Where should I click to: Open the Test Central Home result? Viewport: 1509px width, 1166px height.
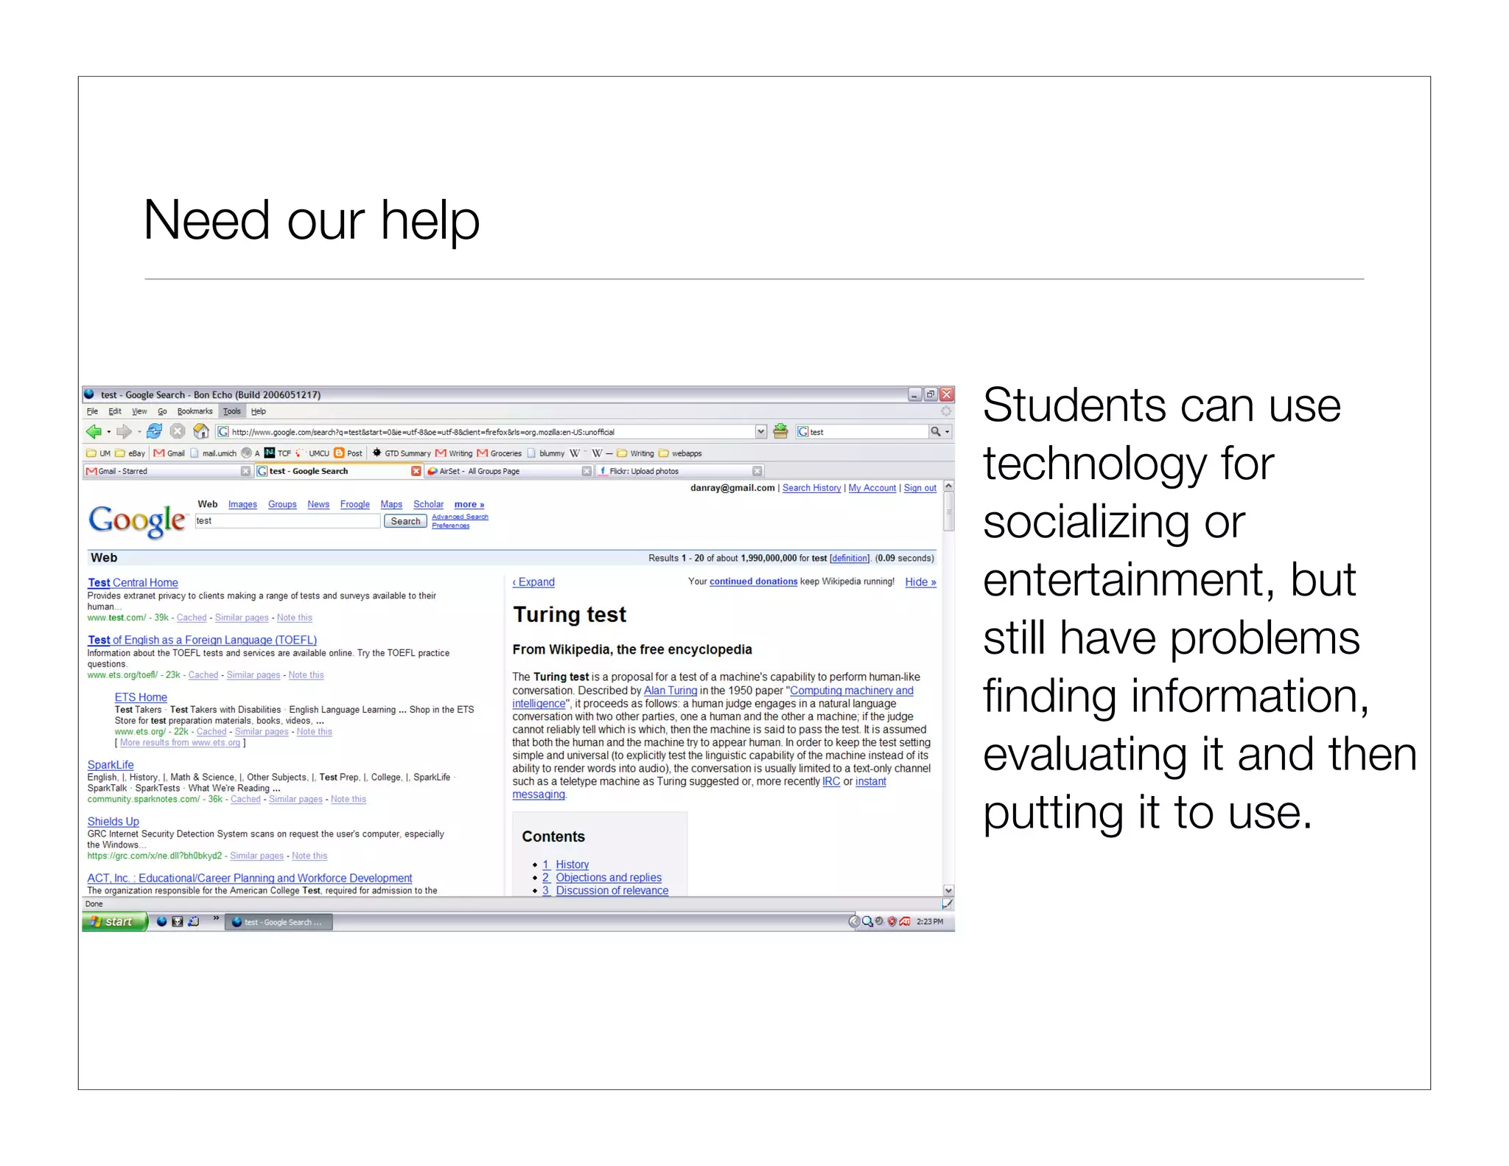133,583
